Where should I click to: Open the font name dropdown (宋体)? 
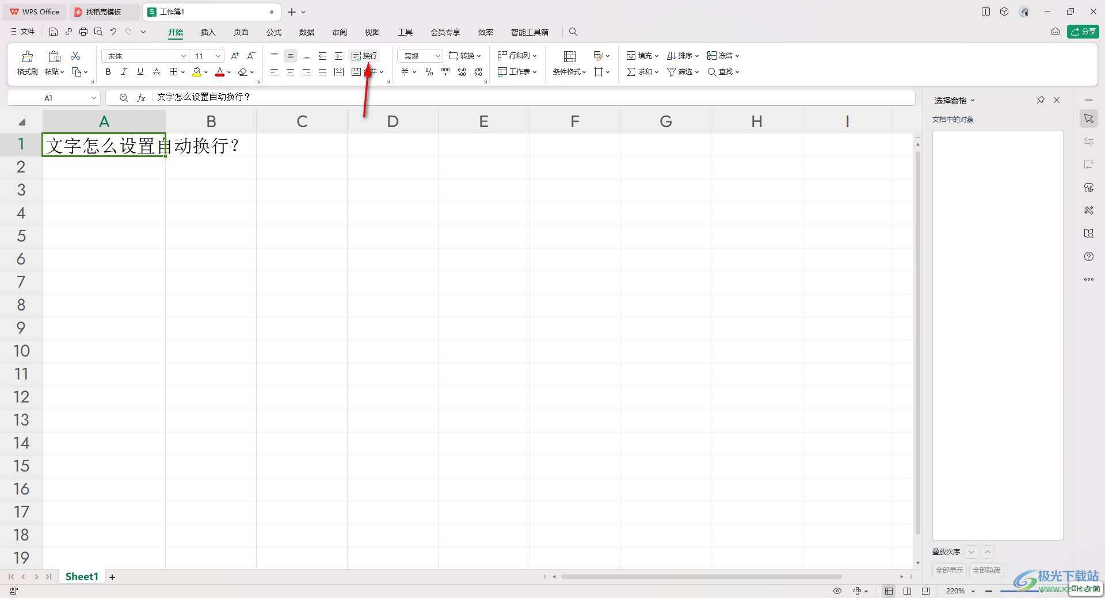click(184, 56)
